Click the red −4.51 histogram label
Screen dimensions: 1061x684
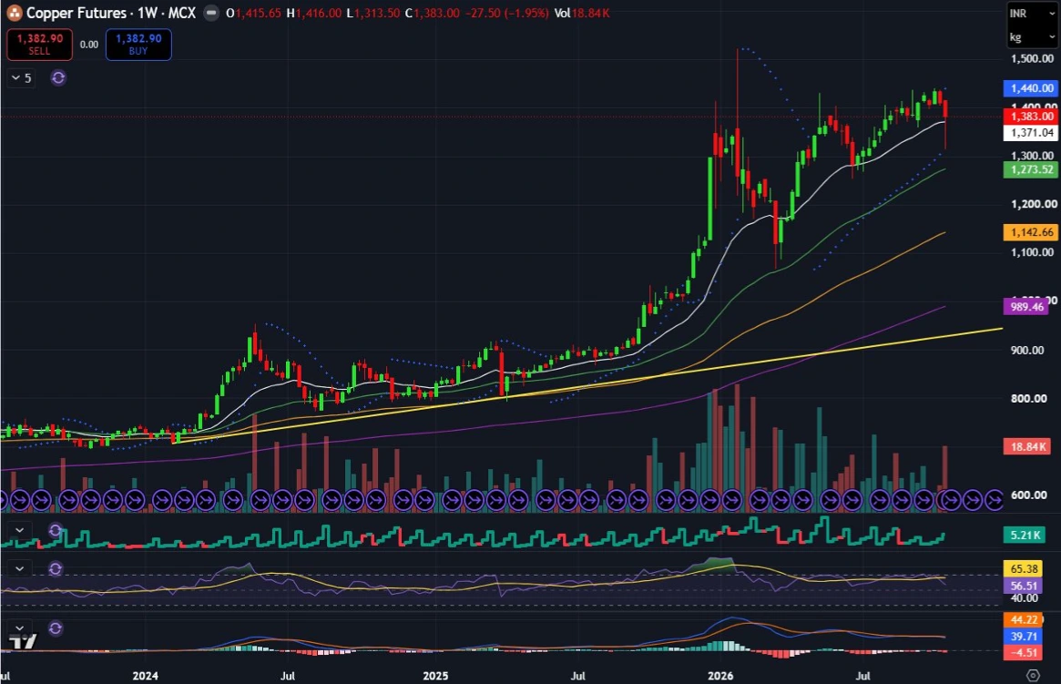[x=1023, y=653]
